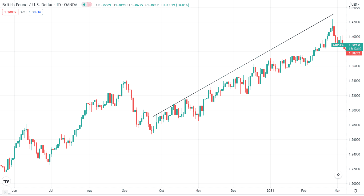This screenshot has height=196, width=364.
Task: Click the Feb label on time axis
Action: pyautogui.click(x=303, y=191)
